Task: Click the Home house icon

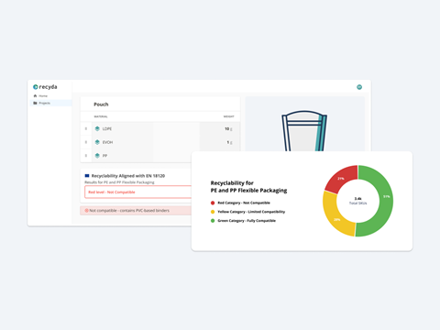Action: pos(35,96)
